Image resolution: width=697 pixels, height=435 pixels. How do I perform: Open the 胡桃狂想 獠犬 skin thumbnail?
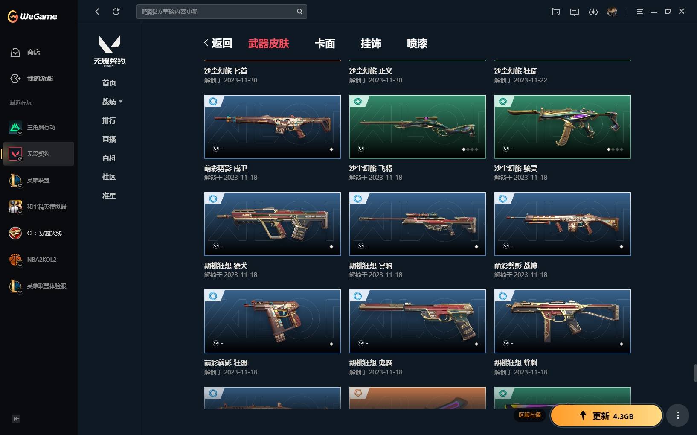(273, 224)
